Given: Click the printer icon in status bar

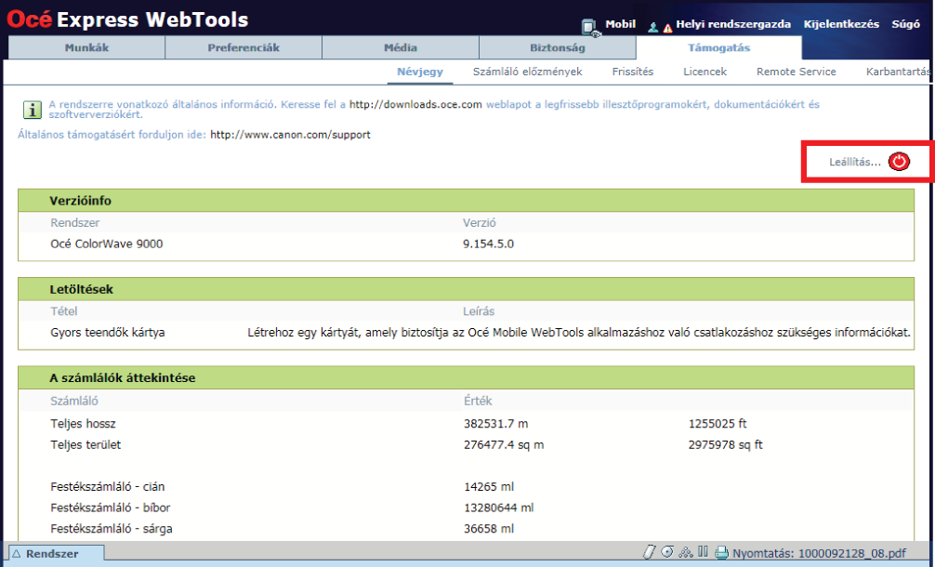Looking at the screenshot, I should [x=721, y=553].
